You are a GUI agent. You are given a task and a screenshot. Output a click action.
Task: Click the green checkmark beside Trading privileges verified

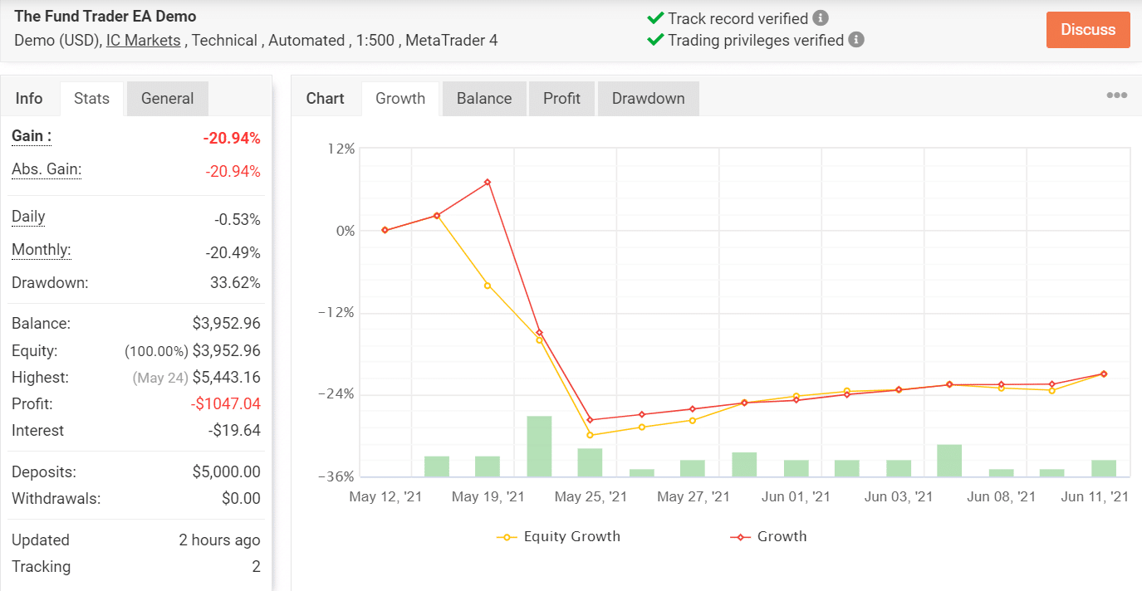click(x=656, y=39)
